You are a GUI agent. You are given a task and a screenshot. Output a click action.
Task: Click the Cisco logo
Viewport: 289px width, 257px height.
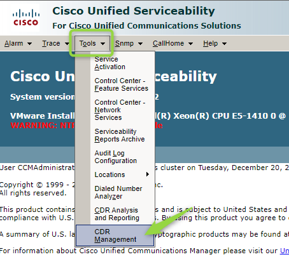tap(25, 18)
